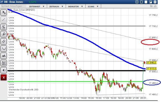Viewport: 161px width, 106px height.
Task: Focus the 'Wert hinzufügen' search field
Action: [13, 6]
